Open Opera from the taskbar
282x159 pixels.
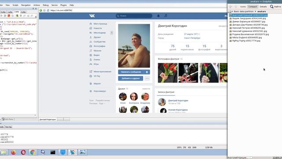point(23,152)
